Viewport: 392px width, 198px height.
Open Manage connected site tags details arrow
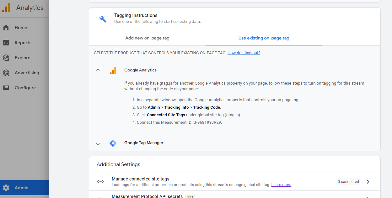click(x=368, y=181)
